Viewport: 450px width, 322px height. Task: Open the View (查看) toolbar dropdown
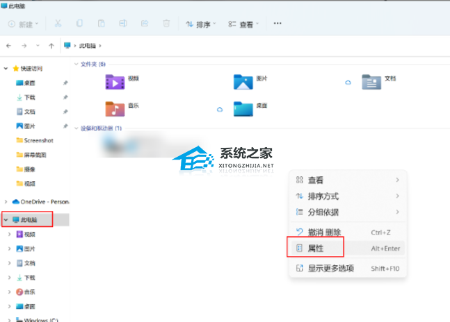click(243, 24)
